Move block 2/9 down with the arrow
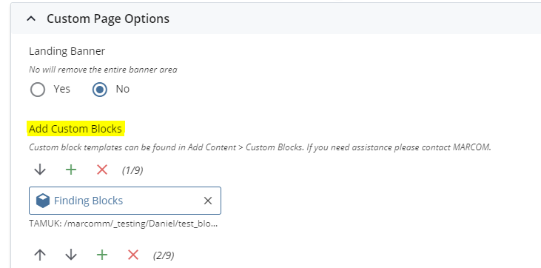The image size is (541, 268). point(71,255)
